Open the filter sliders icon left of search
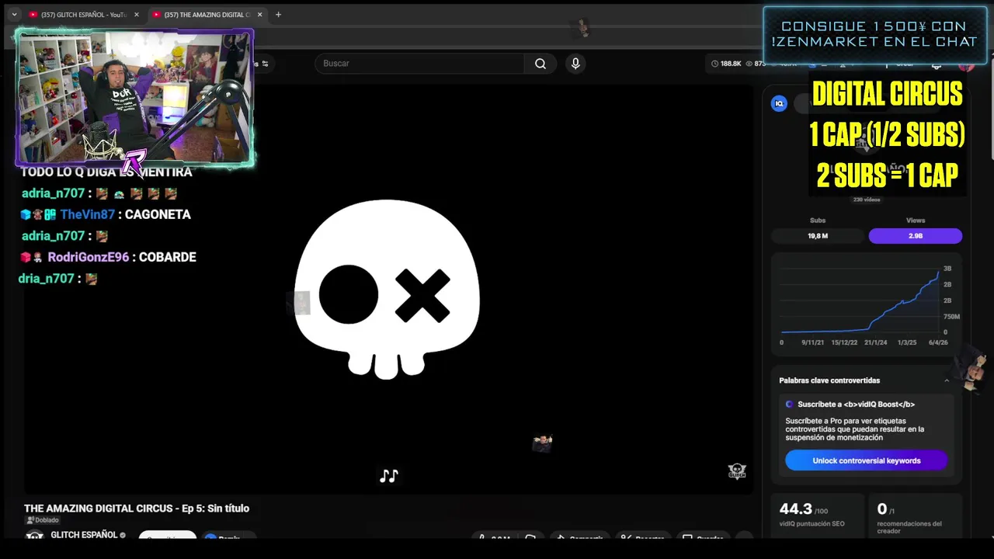994x559 pixels. [x=264, y=64]
